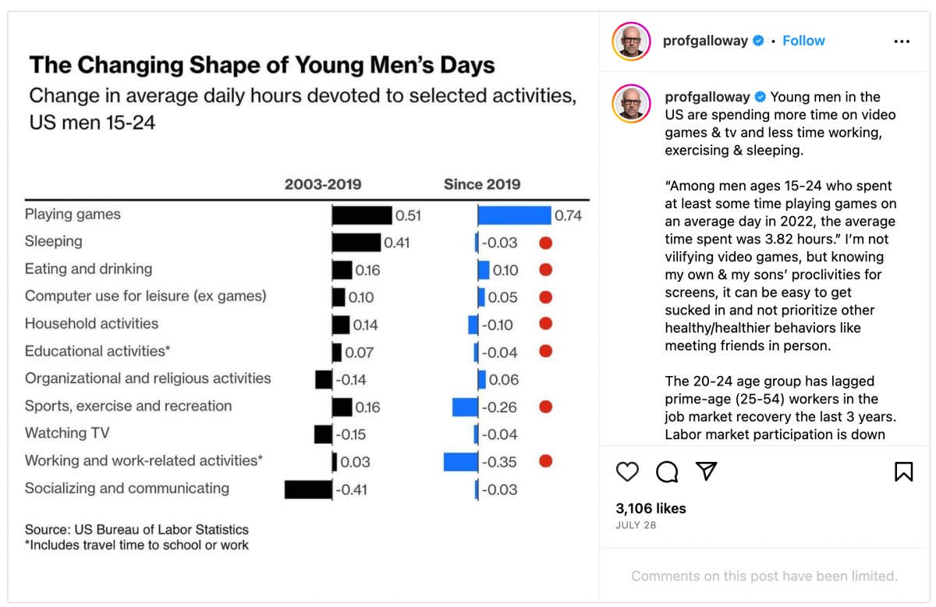Open the 3,106 likes list
The image size is (936, 607).
(650, 508)
